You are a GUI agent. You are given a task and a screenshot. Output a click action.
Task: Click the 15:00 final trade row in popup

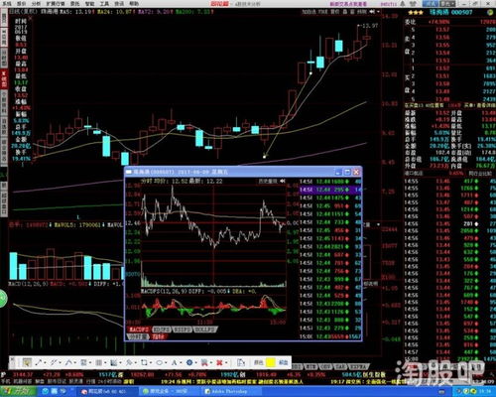[330, 336]
